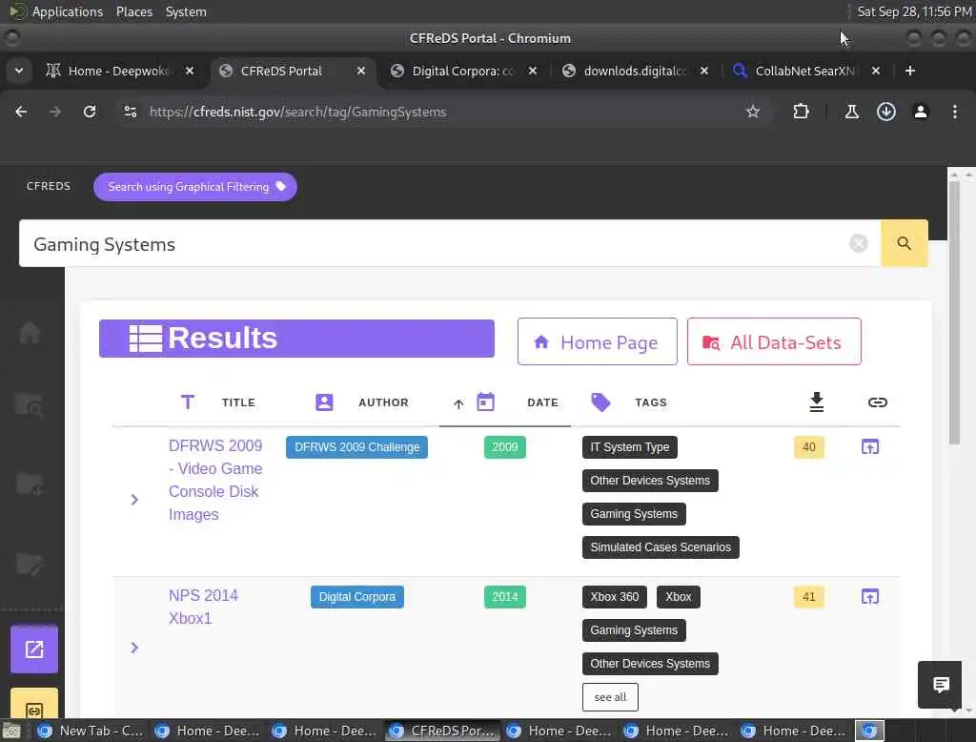Click the green 2009 date badge
The height and width of the screenshot is (742, 976).
505,447
